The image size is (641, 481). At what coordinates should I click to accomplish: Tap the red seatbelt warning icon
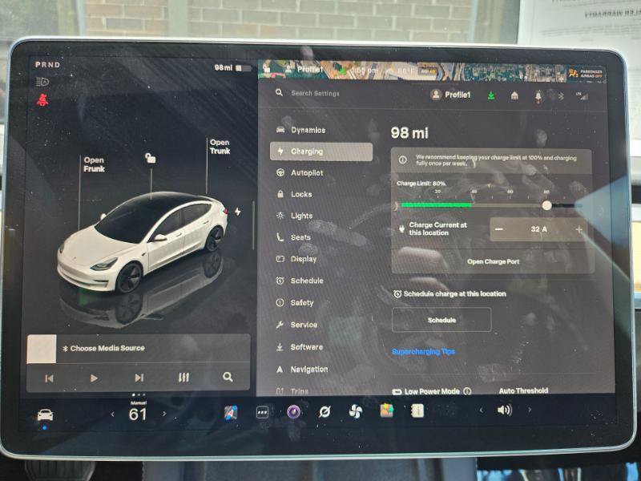click(x=42, y=99)
